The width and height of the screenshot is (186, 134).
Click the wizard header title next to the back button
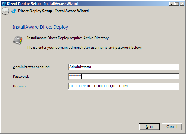(x=53, y=11)
